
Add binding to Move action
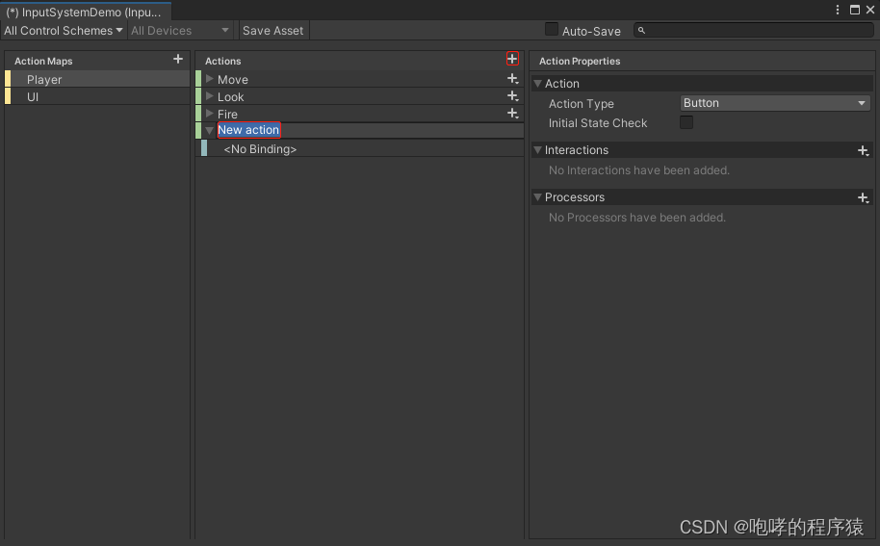[512, 79]
